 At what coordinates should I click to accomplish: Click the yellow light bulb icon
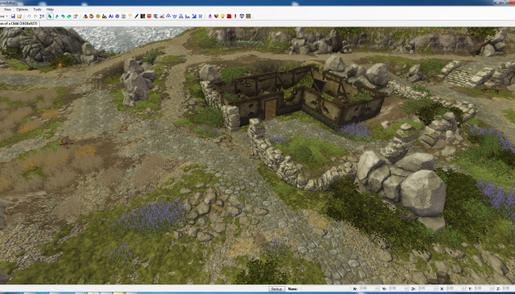tap(222, 16)
